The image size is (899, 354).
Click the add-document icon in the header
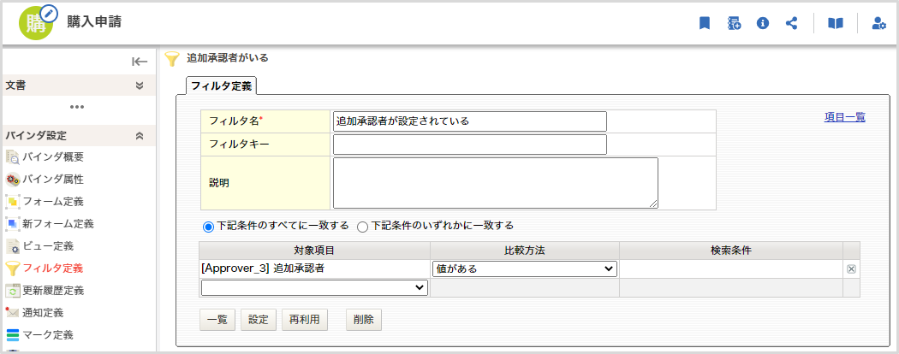click(x=734, y=23)
